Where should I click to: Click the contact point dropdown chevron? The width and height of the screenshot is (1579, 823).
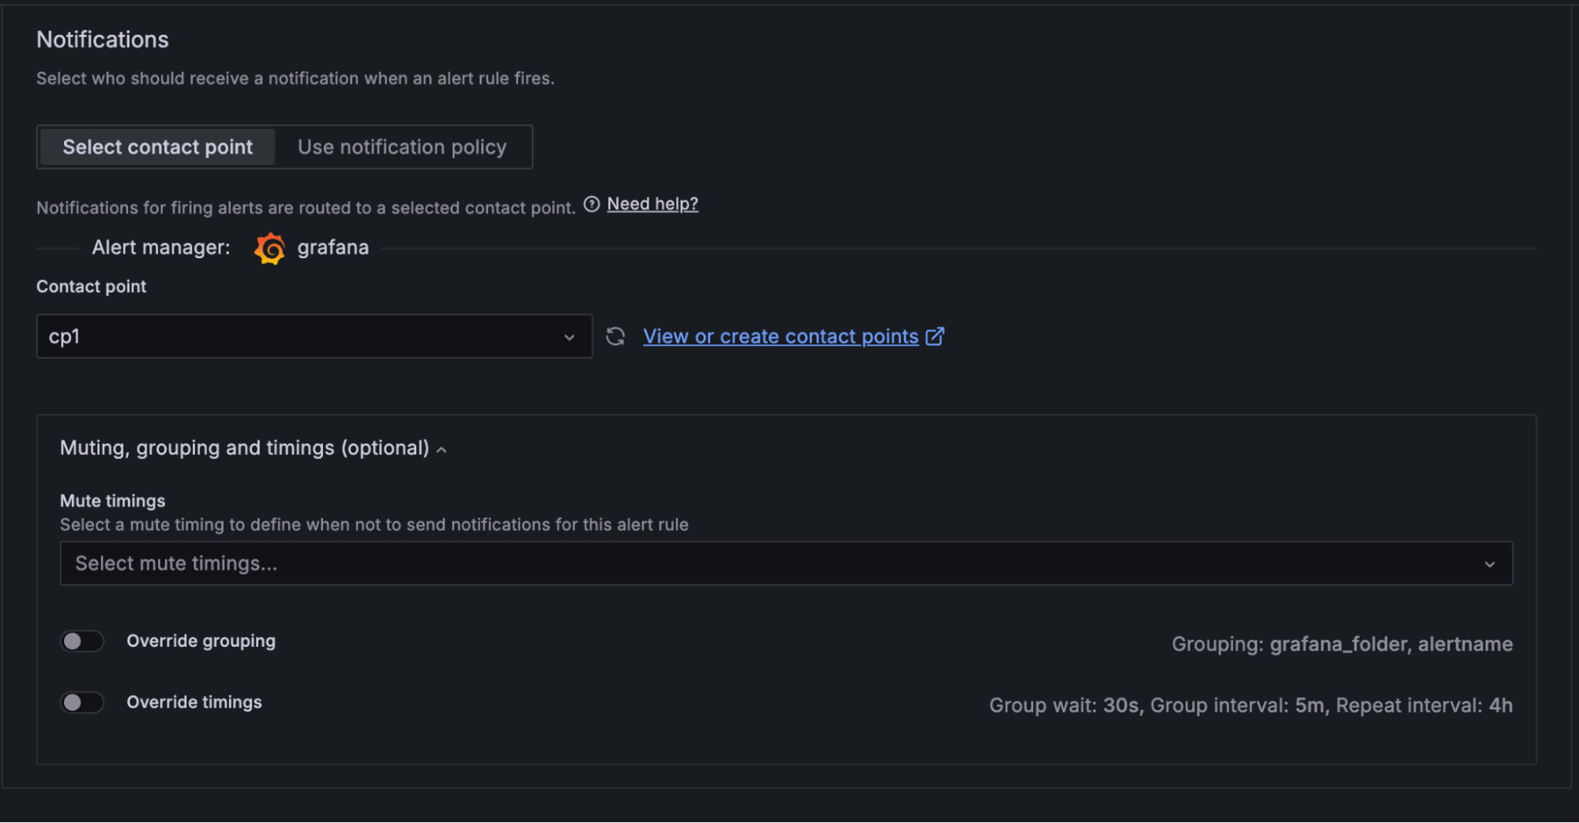[x=570, y=336]
